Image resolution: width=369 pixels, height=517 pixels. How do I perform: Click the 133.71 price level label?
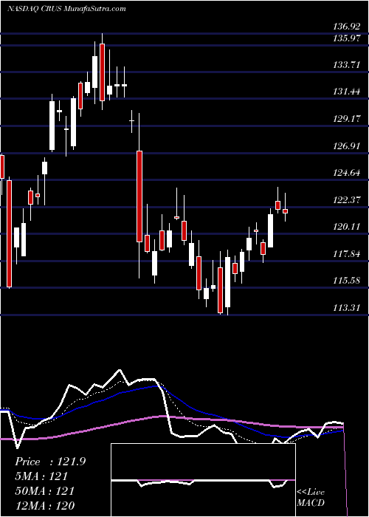pyautogui.click(x=346, y=65)
